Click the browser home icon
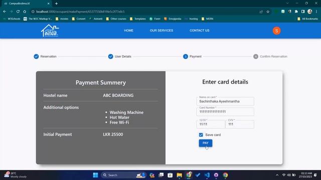The width and height of the screenshot is (321, 180). click(25, 11)
